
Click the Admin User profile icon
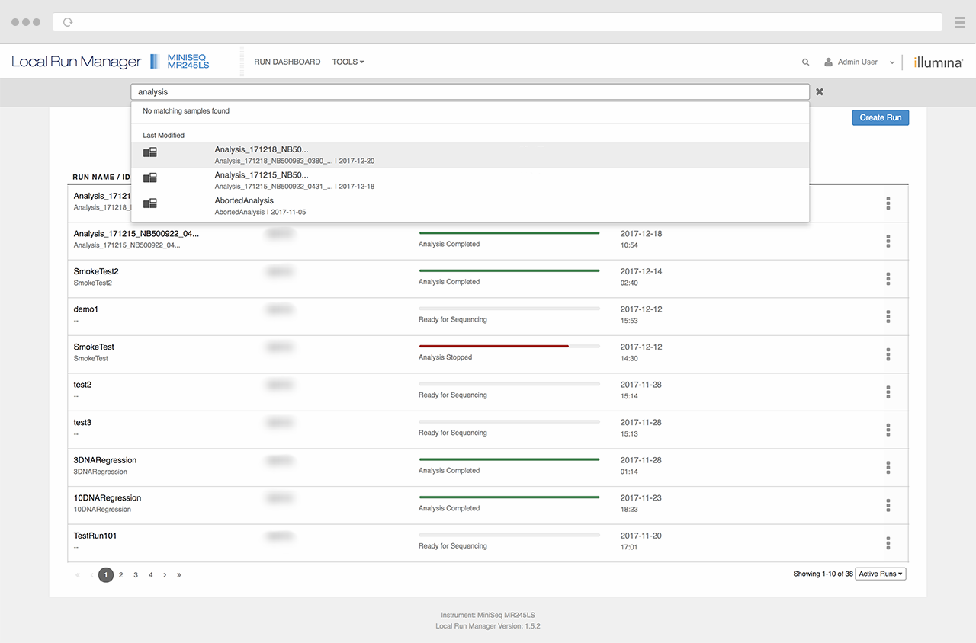828,62
